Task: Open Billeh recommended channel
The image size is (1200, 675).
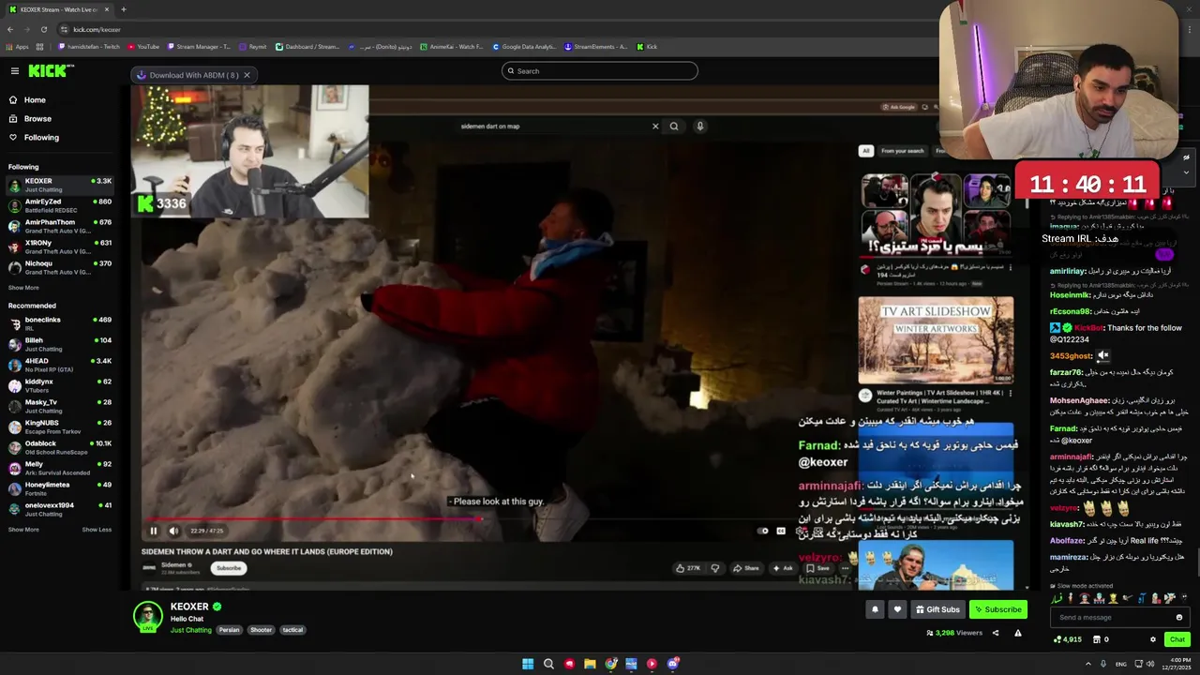Action: point(60,344)
